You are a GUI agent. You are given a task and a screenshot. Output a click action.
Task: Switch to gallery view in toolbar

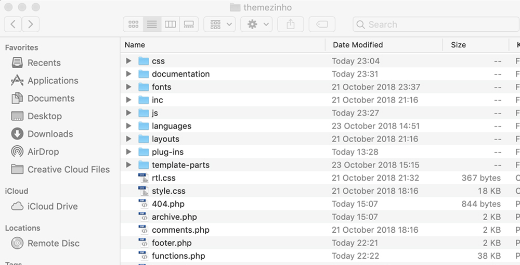point(189,24)
